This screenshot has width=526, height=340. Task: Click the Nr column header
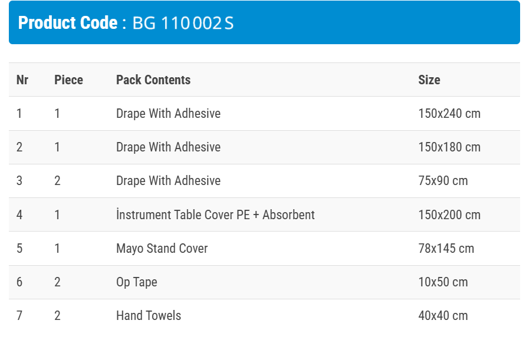pos(22,80)
